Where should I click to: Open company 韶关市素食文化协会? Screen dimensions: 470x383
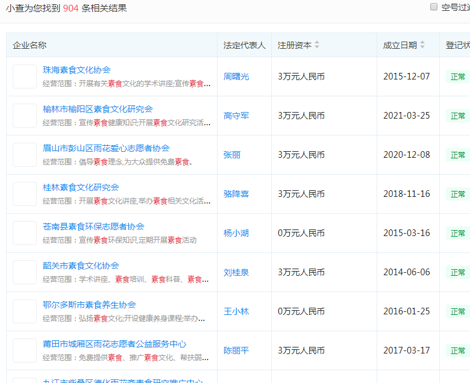click(81, 266)
